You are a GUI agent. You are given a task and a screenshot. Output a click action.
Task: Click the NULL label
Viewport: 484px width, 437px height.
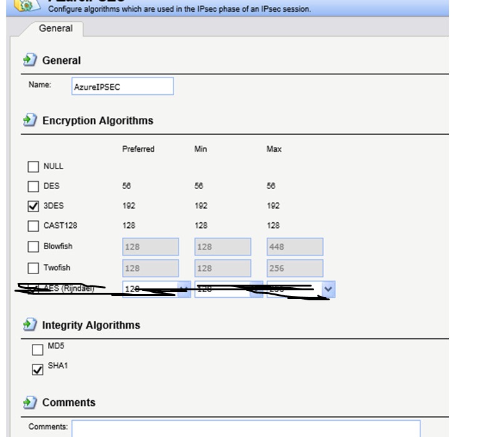(54, 166)
